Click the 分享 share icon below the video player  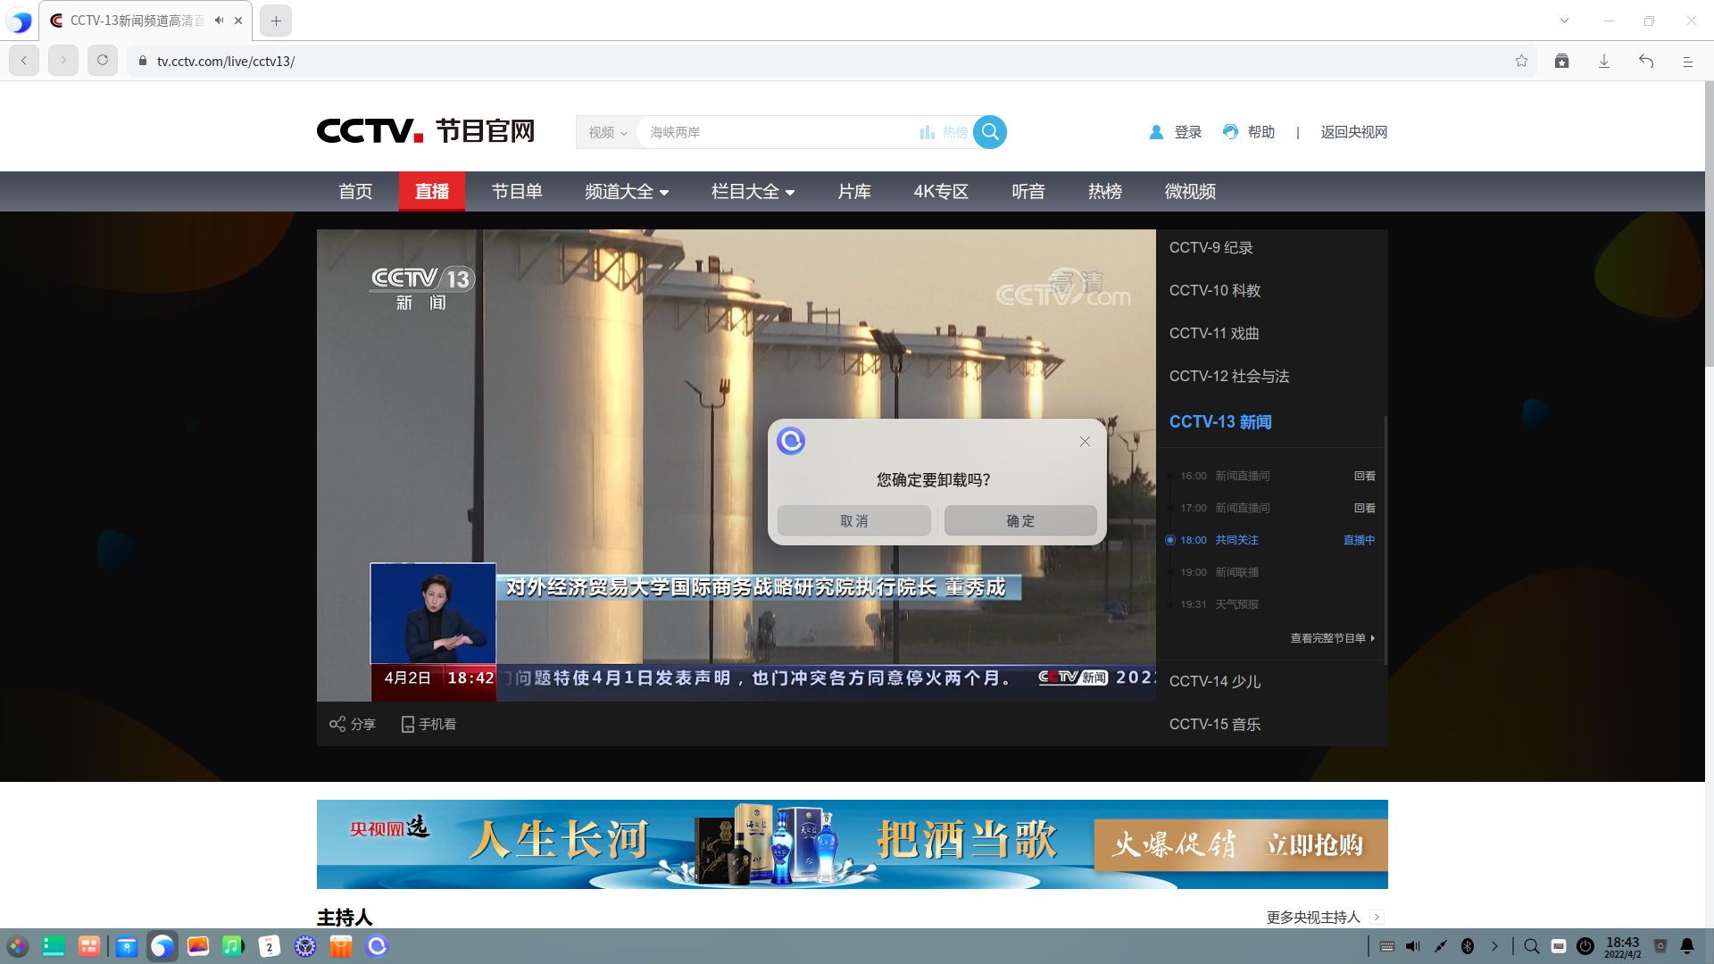(337, 723)
